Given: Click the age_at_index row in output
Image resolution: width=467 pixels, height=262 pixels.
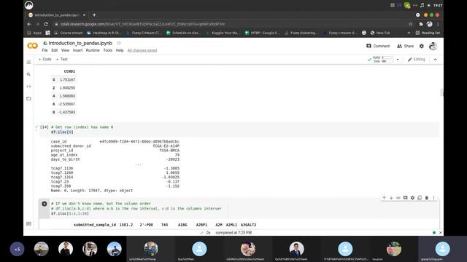Looking at the screenshot, I should 115,155.
